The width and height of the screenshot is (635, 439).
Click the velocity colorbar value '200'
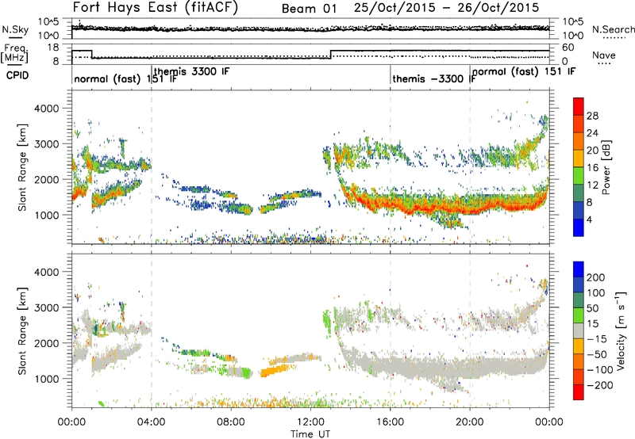[x=596, y=277]
